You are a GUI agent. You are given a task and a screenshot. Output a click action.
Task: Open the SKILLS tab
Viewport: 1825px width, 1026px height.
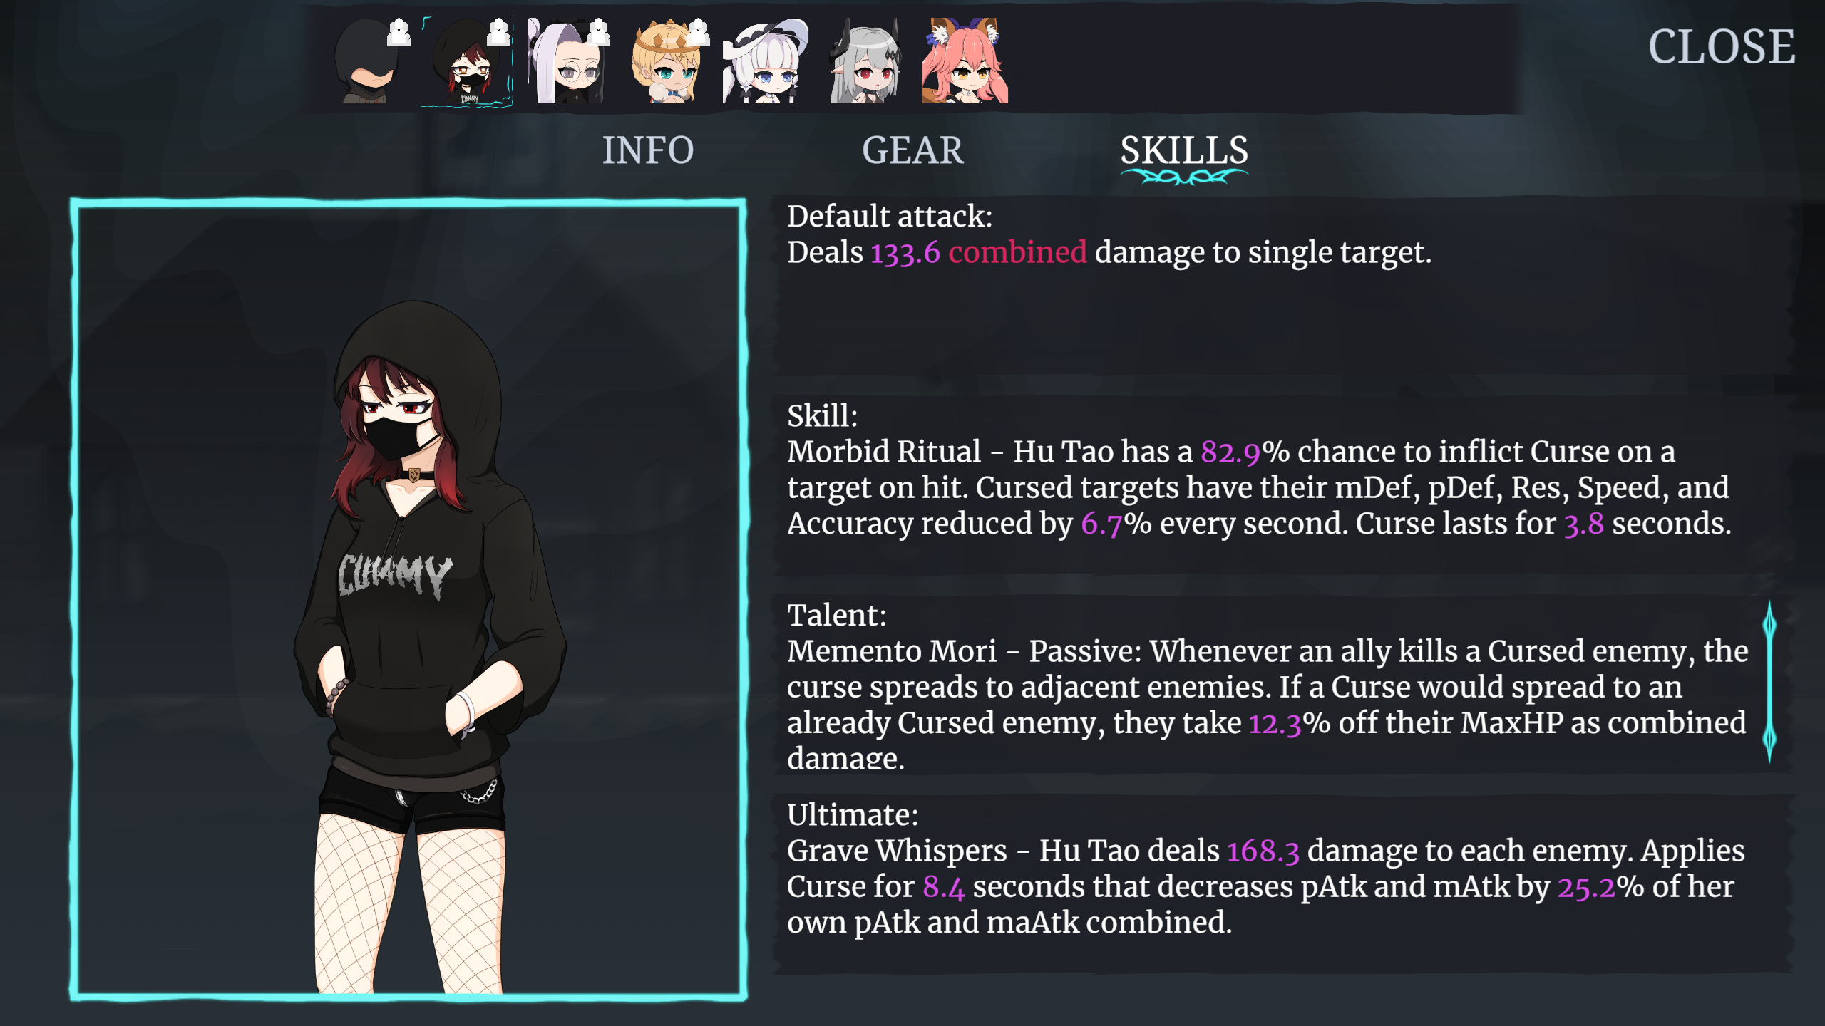pyautogui.click(x=1184, y=152)
